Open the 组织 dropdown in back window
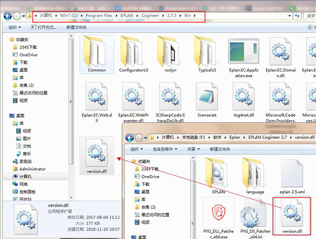This screenshot has width=316, height=239. tap(16, 27)
